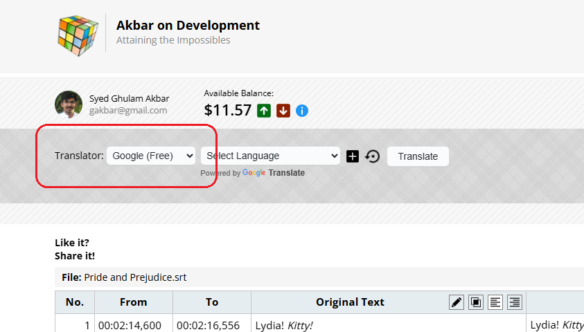
Task: Open the Akbar on Development site title
Action: (x=188, y=26)
